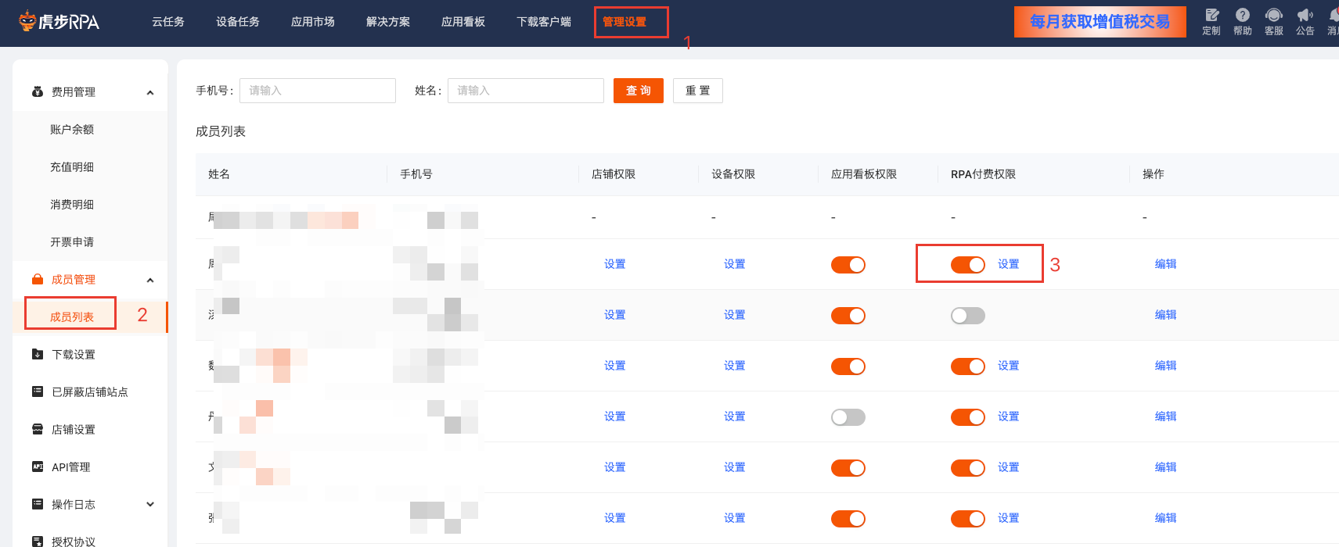This screenshot has height=547, width=1339.
Task: Open 充值明细 in the sidebar
Action: [x=72, y=167]
